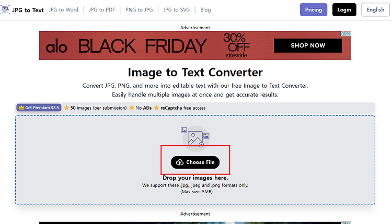Close the alo Black Friday ad

click(x=348, y=34)
